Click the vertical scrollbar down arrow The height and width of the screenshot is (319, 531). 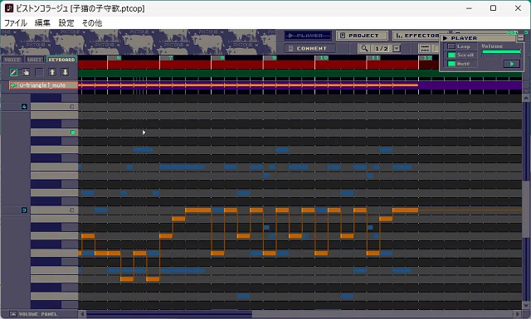click(526, 306)
